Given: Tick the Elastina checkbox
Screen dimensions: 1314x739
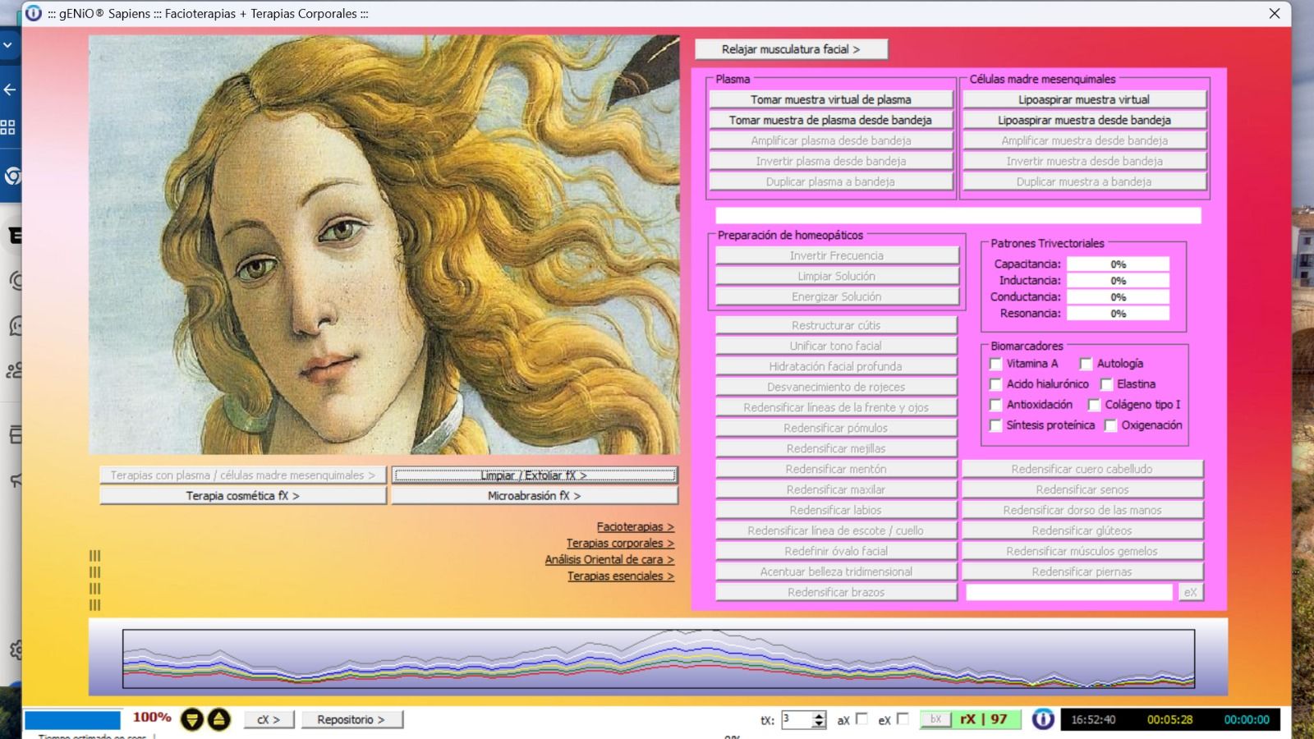Looking at the screenshot, I should coord(1106,384).
